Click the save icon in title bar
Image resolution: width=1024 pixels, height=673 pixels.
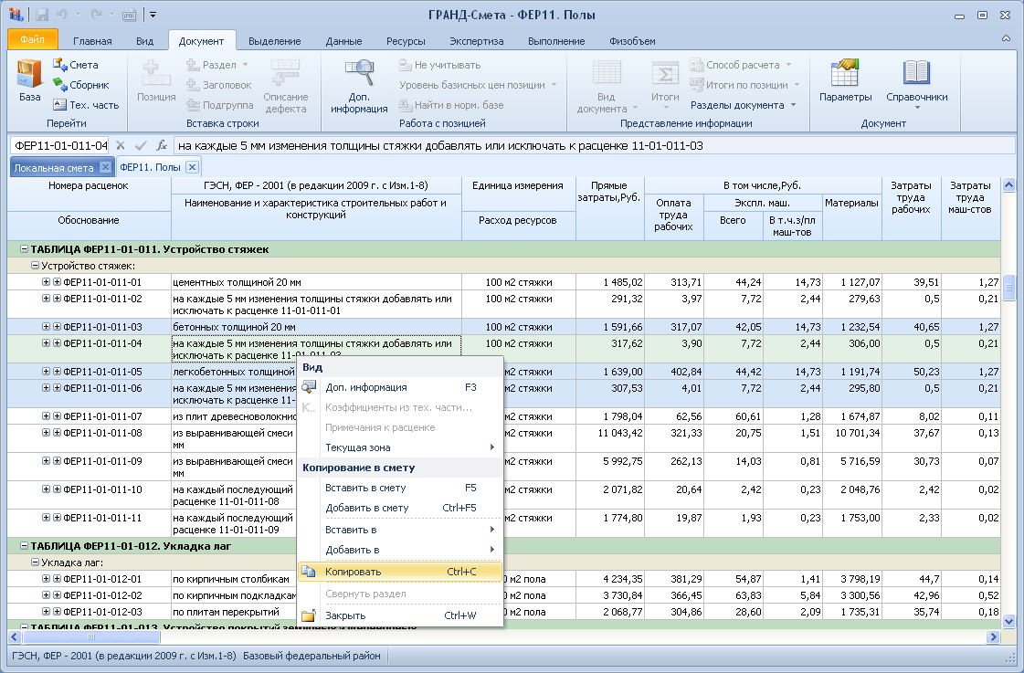pyautogui.click(x=42, y=15)
